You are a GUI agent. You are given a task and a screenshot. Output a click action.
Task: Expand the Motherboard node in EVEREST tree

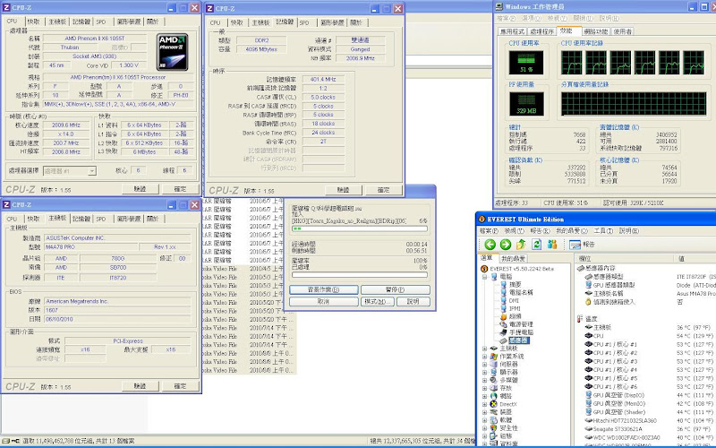pyautogui.click(x=485, y=349)
